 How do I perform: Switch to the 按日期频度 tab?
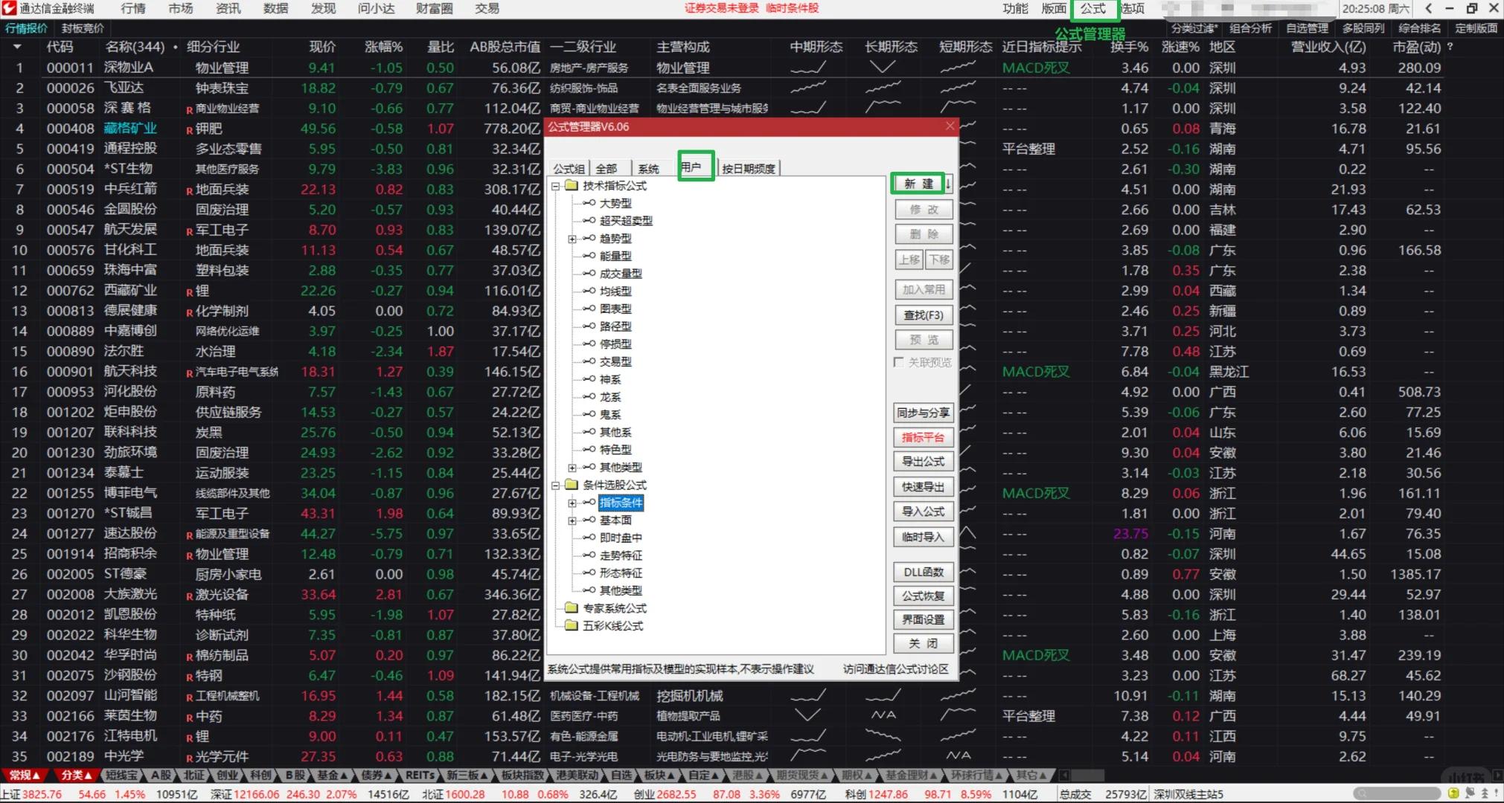click(x=749, y=169)
